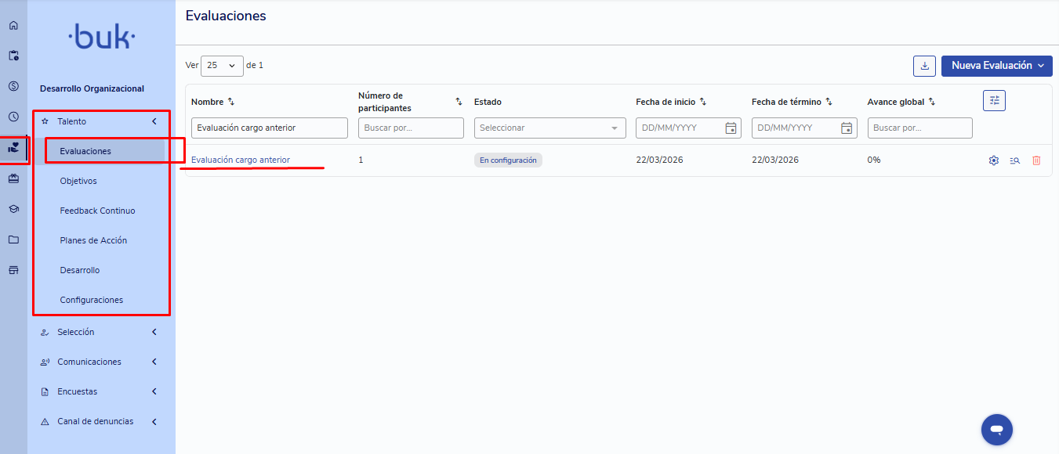Click the Nueva Evaluación button
Image resolution: width=1059 pixels, height=454 pixels.
996,66
